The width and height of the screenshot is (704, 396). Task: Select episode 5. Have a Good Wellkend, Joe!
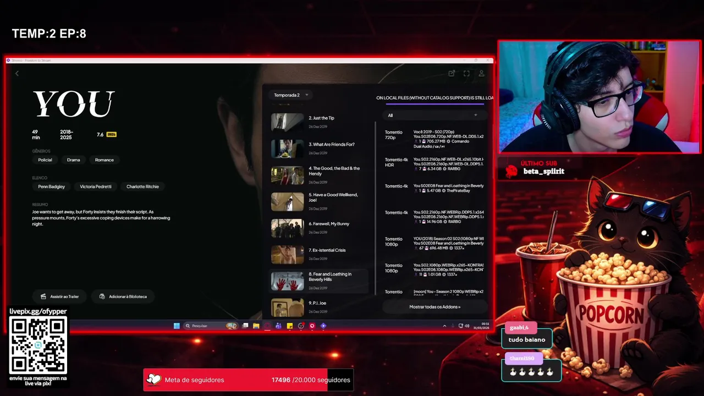coord(320,201)
